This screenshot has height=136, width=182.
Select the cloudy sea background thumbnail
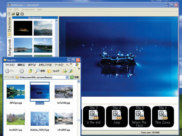[x=43, y=28]
